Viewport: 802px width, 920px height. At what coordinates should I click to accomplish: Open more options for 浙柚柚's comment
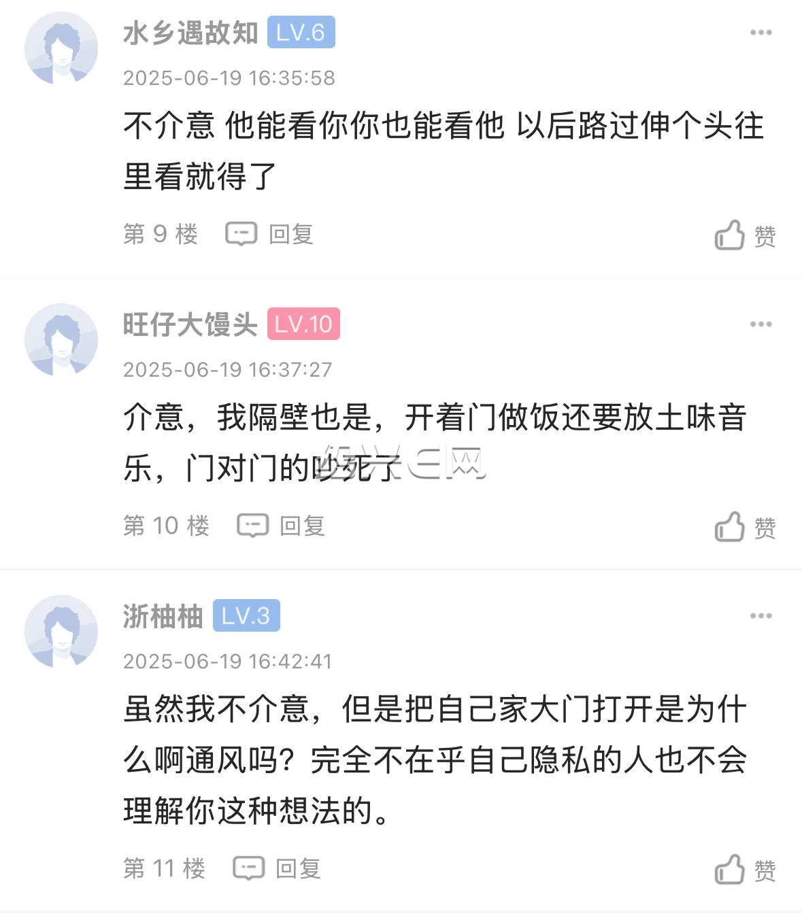coord(761,616)
